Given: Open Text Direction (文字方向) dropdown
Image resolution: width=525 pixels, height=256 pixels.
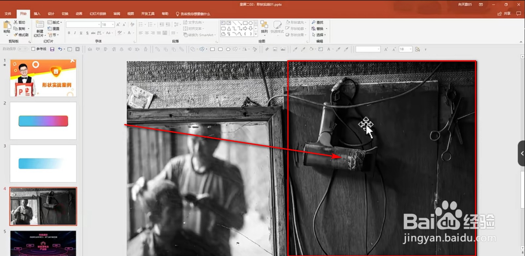Looking at the screenshot, I should 194,22.
